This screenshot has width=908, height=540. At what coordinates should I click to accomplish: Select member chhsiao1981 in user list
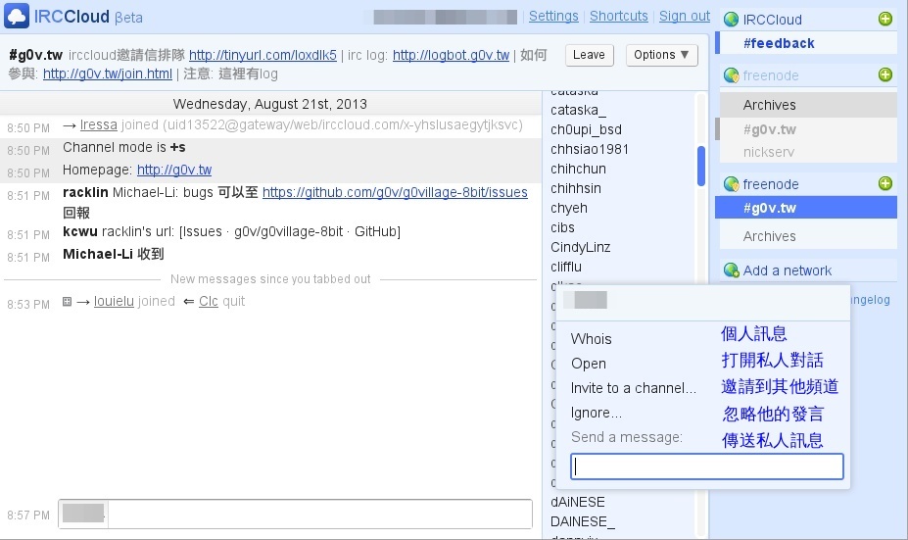tap(590, 150)
